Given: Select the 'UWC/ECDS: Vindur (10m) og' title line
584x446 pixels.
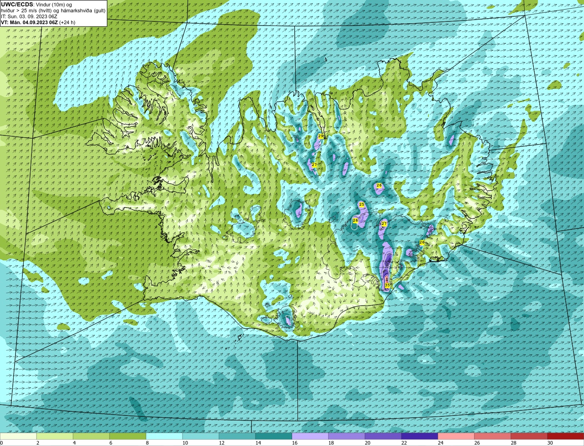Looking at the screenshot, I should [x=36, y=5].
